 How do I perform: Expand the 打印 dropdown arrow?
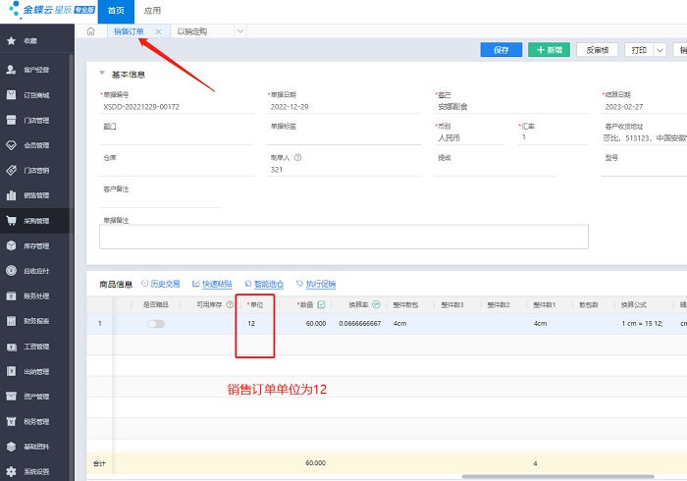click(659, 50)
